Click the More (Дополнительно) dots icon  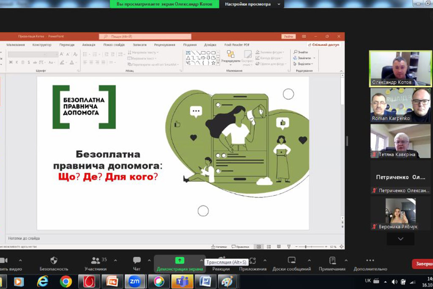click(x=370, y=260)
